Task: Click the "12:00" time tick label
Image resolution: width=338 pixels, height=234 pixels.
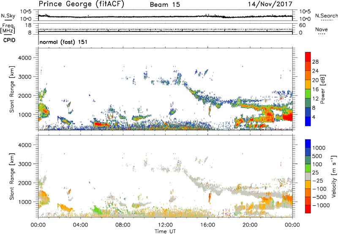Action: [165, 225]
